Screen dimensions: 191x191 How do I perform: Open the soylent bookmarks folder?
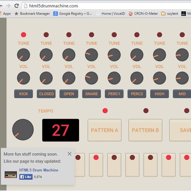(x=170, y=14)
